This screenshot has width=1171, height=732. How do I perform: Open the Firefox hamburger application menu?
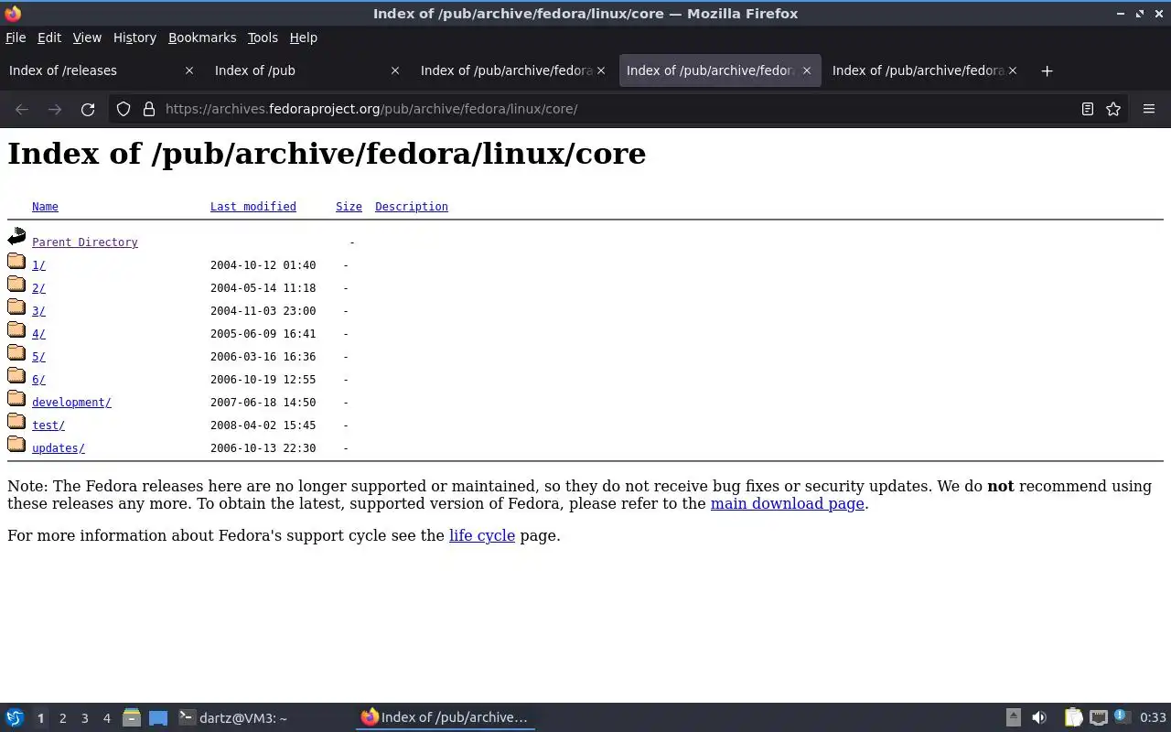point(1149,109)
